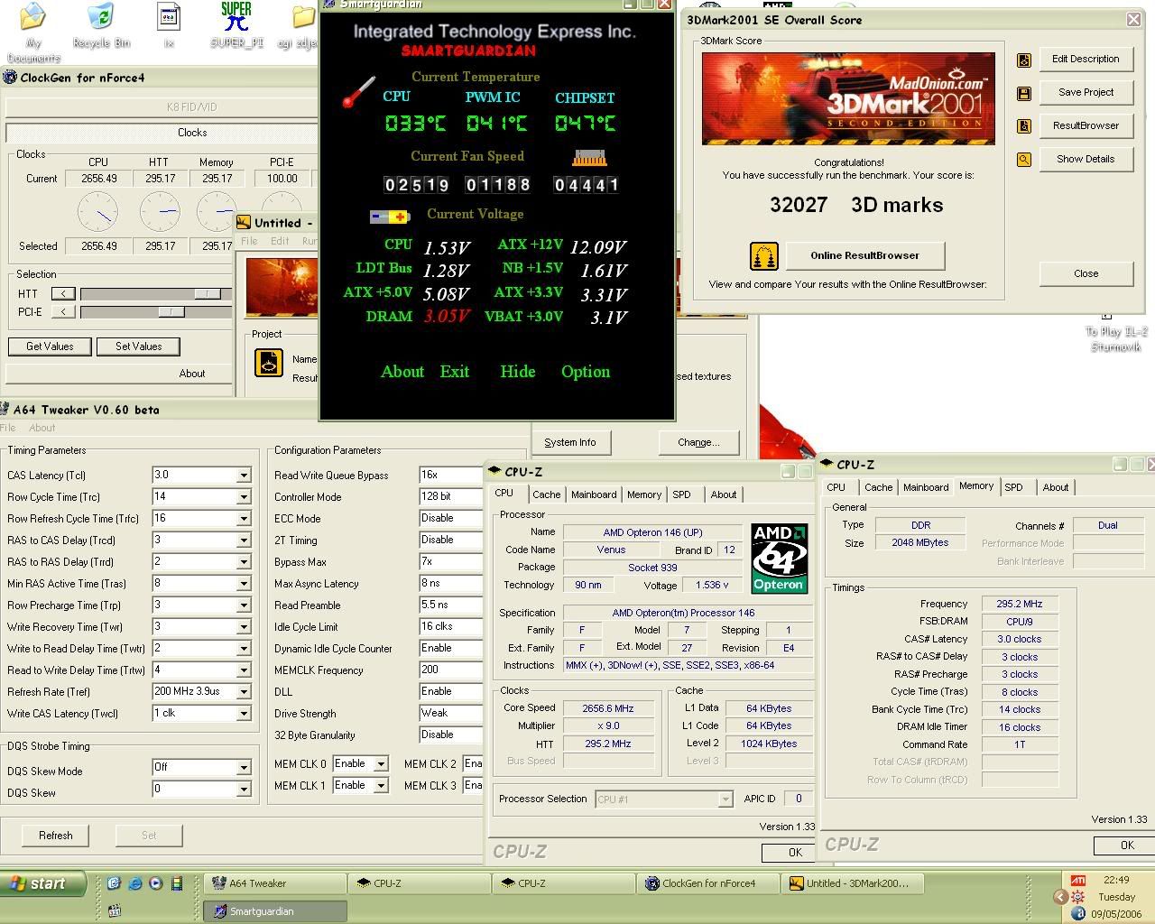Click the '32027 3D marks' score text
Image resolution: width=1155 pixels, height=924 pixels.
click(x=856, y=205)
